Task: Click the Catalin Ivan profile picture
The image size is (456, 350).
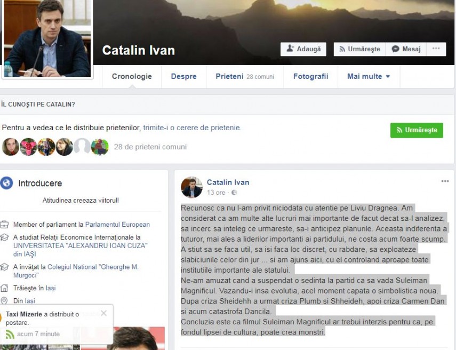Action: pos(47,38)
